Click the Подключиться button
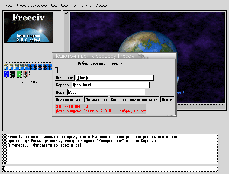 (69, 100)
